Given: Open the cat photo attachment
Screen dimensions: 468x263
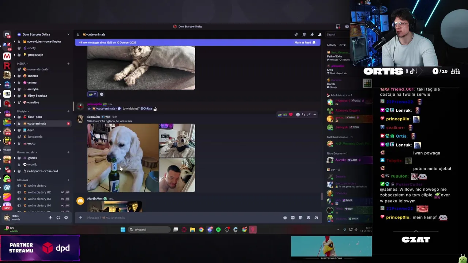Looking at the screenshot, I should [141, 68].
